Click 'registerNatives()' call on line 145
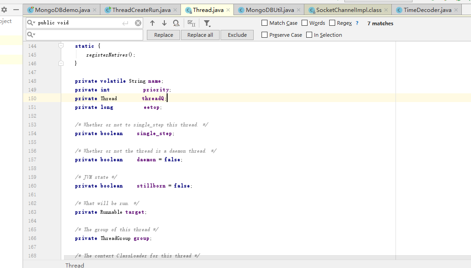 (109, 55)
